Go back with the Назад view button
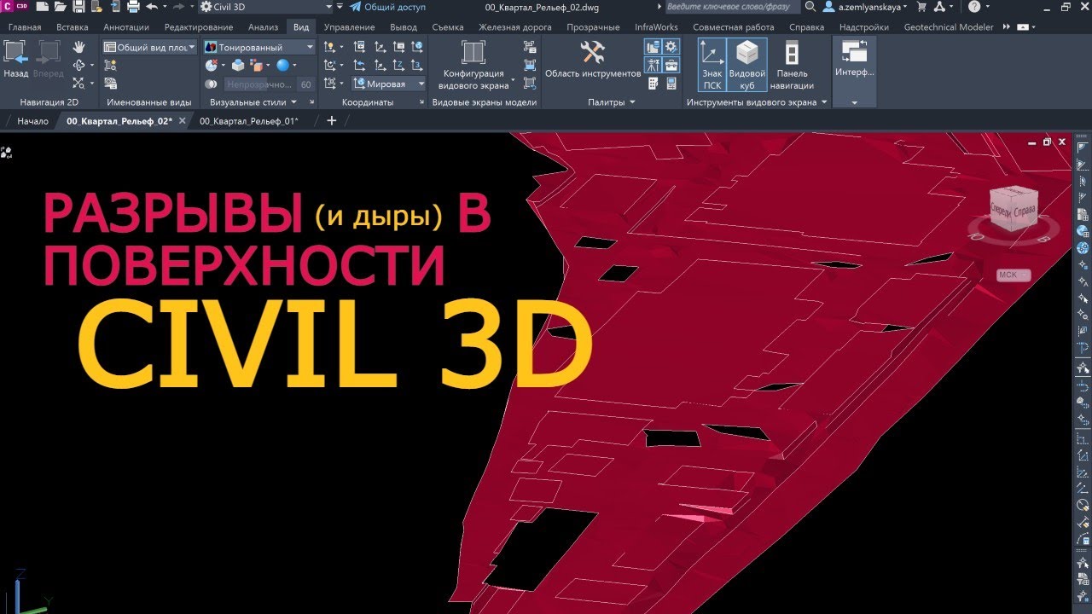The width and height of the screenshot is (1092, 614). pos(15,59)
